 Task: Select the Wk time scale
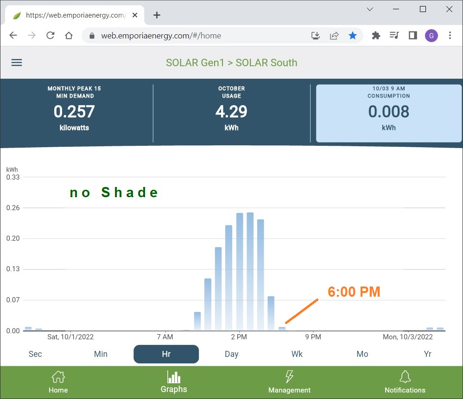(x=297, y=354)
